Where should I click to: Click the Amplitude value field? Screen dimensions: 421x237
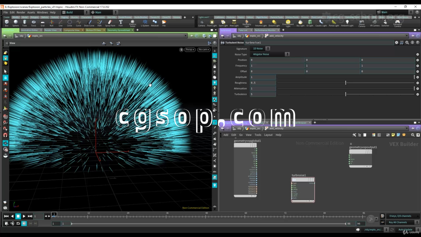coord(262,77)
